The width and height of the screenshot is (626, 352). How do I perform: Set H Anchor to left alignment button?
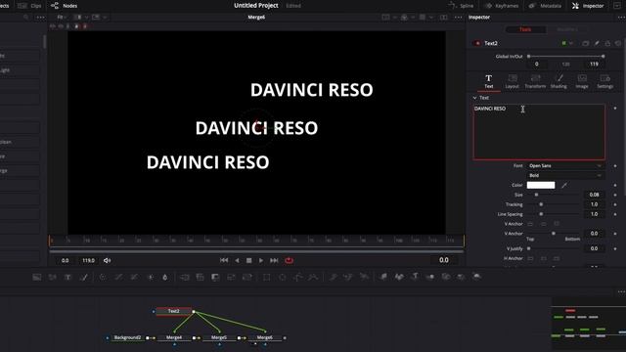[530, 258]
